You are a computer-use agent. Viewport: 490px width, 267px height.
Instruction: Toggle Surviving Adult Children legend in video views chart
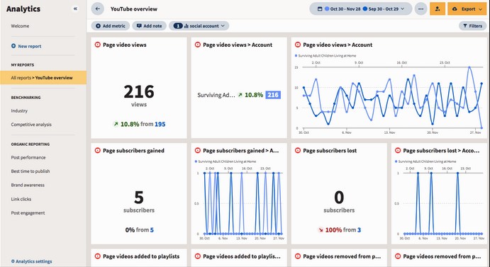325,55
